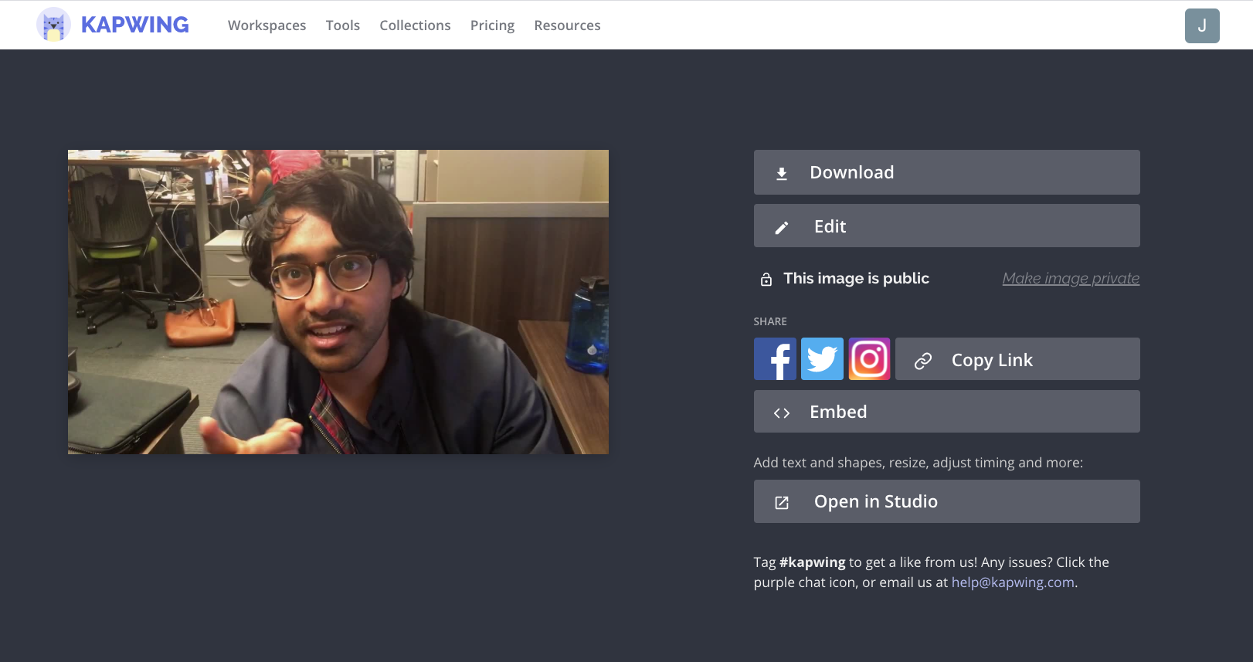Email support via help@kapwing.com link
This screenshot has height=662, width=1253.
[1013, 582]
